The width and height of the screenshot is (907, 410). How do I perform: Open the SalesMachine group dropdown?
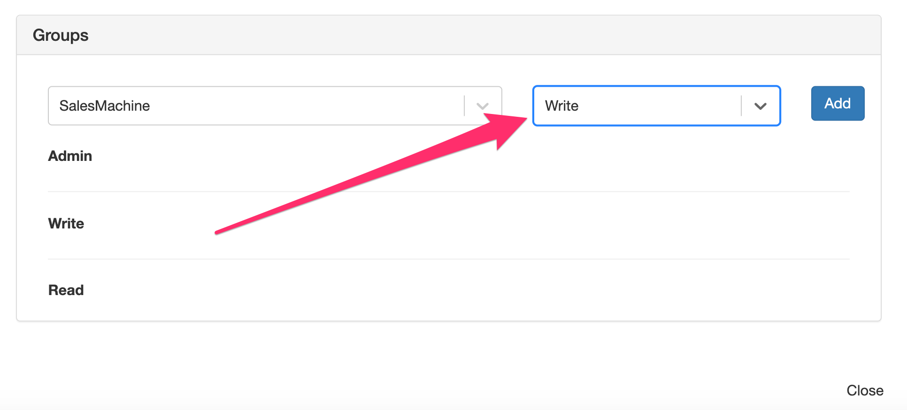coord(275,106)
